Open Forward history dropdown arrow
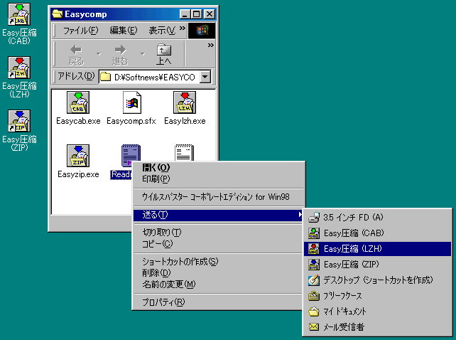This screenshot has width=456, height=340. point(143,54)
